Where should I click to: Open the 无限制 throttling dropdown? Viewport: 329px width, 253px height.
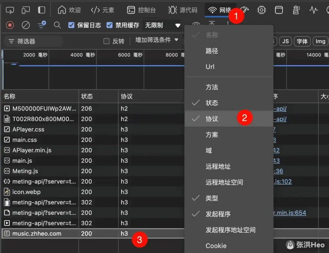coord(162,25)
